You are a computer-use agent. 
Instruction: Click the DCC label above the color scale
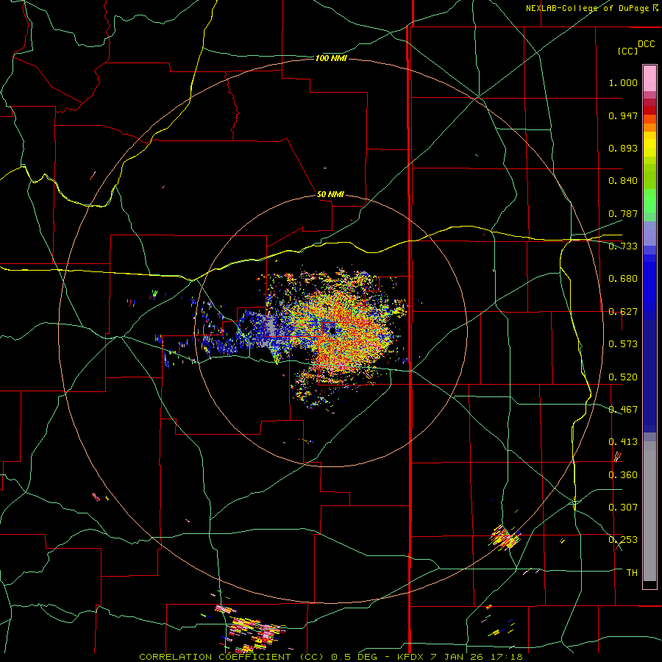[647, 44]
